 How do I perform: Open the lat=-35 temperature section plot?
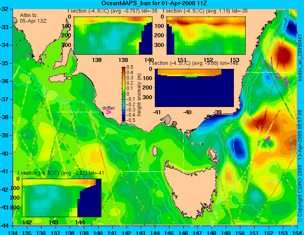pyautogui.click(x=206, y=36)
